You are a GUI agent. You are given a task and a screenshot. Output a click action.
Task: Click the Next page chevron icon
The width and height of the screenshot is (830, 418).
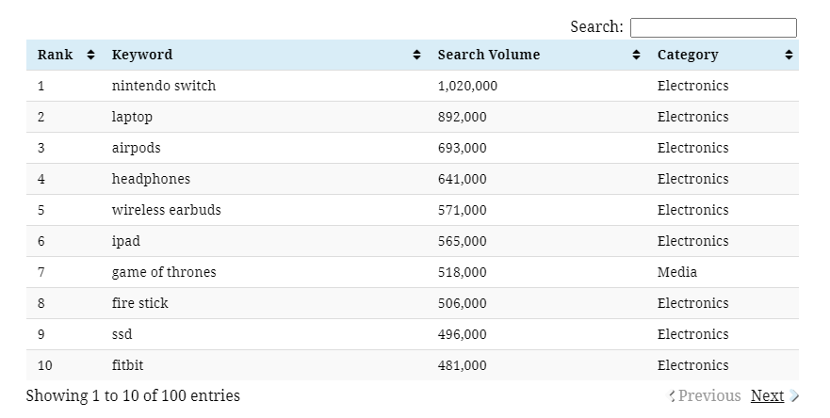(x=794, y=396)
